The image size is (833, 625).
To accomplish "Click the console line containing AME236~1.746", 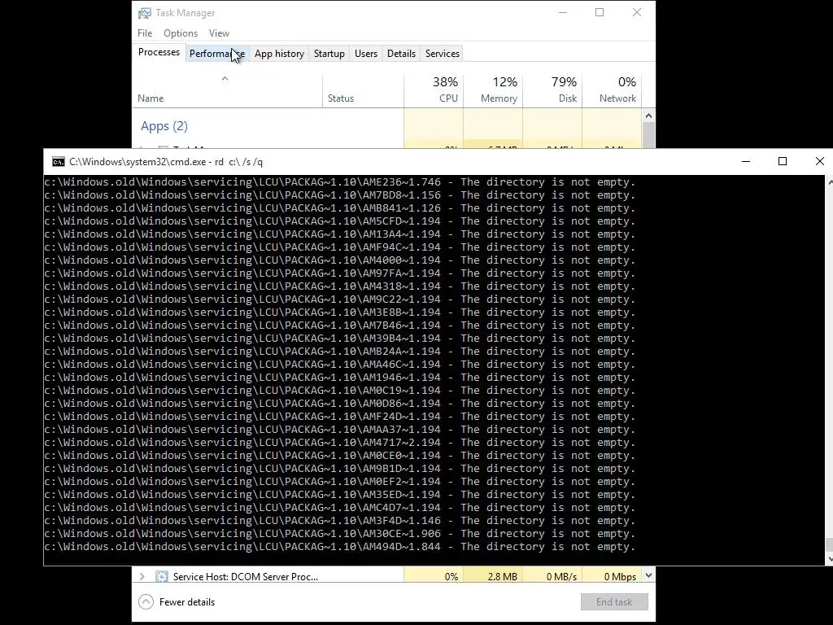I will [x=340, y=182].
